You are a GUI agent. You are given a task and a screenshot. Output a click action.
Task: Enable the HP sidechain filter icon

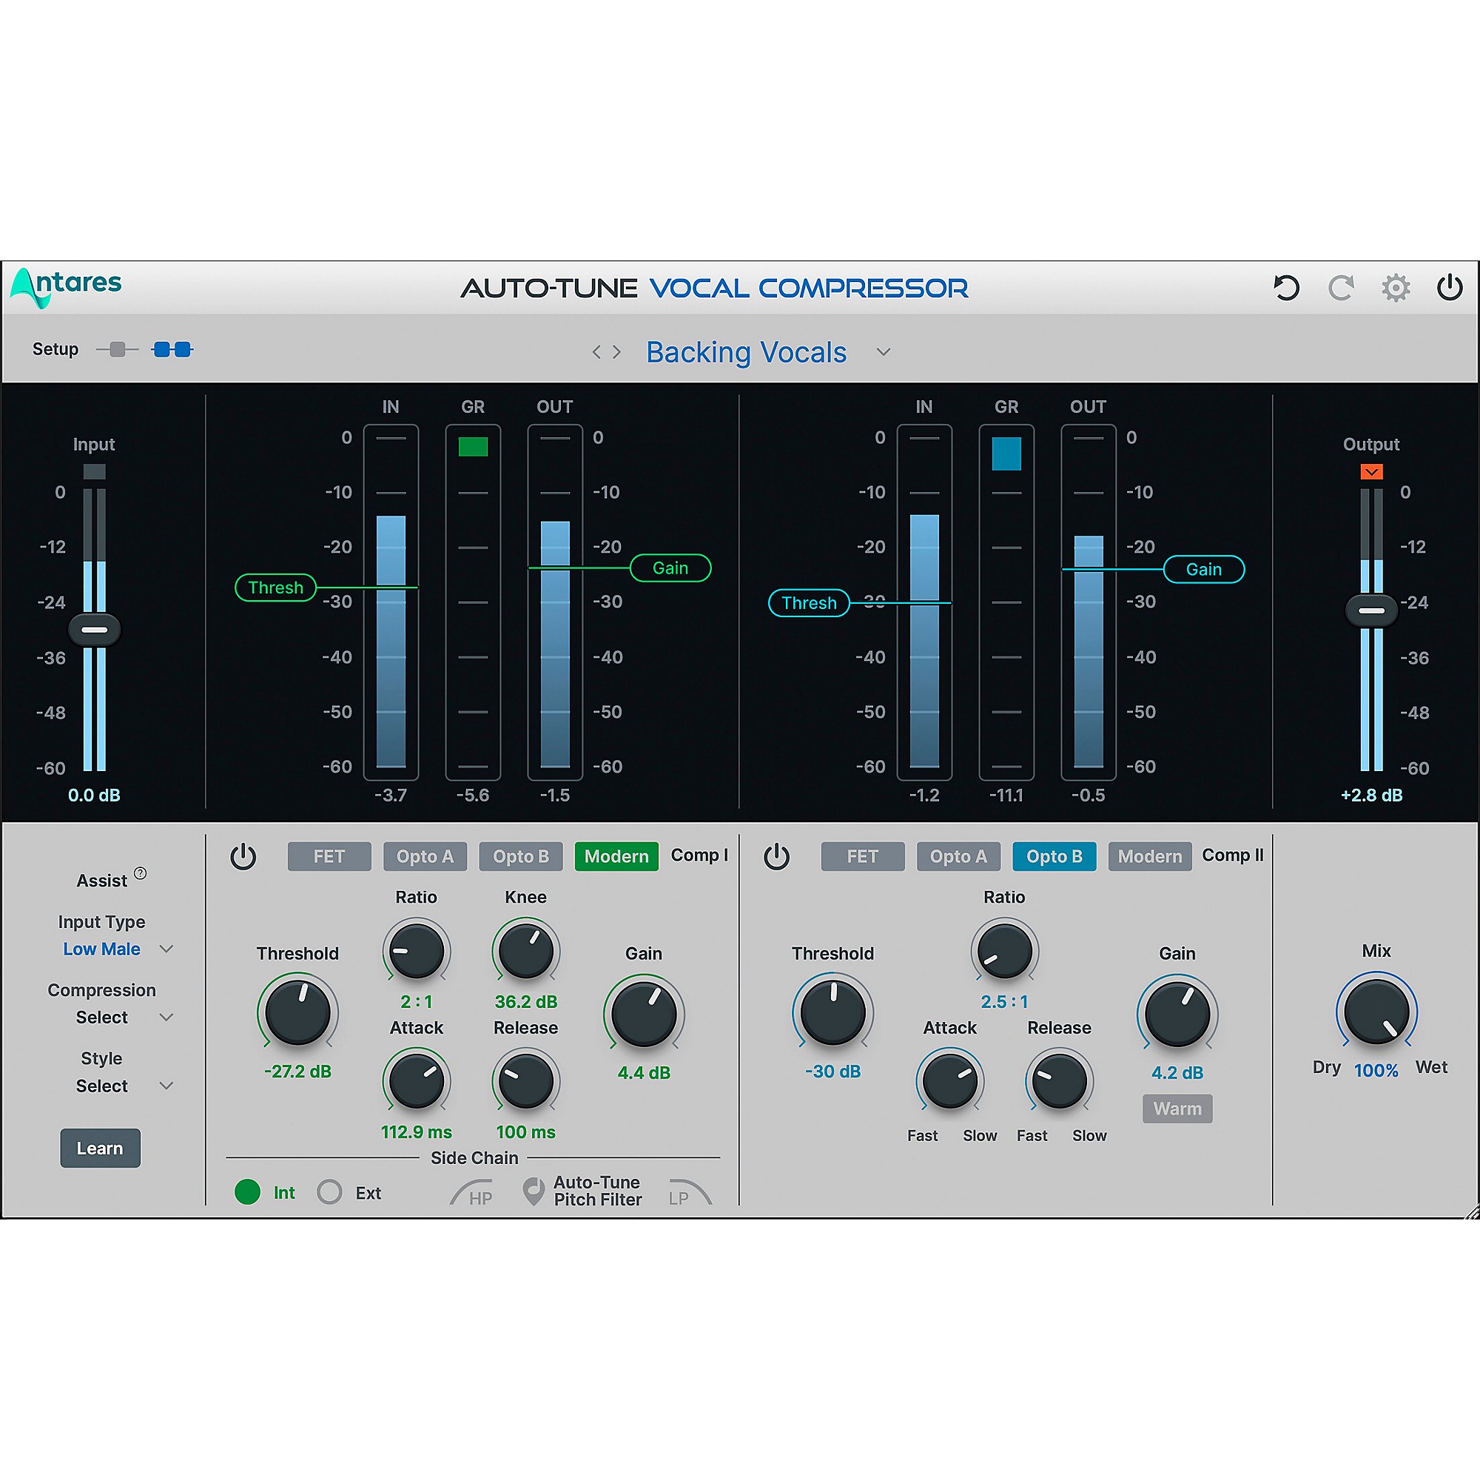click(472, 1194)
